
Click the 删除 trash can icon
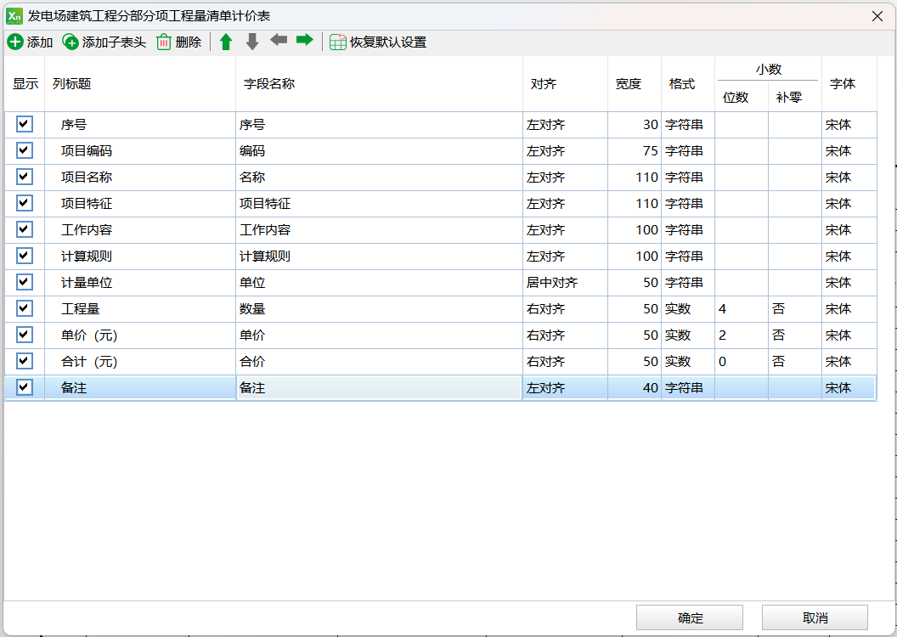164,42
